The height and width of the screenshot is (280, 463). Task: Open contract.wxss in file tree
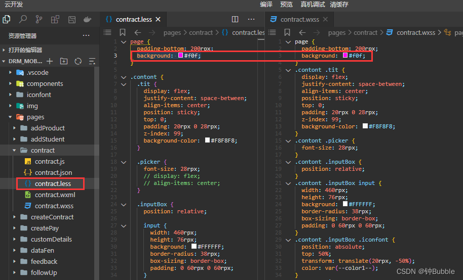point(54,206)
